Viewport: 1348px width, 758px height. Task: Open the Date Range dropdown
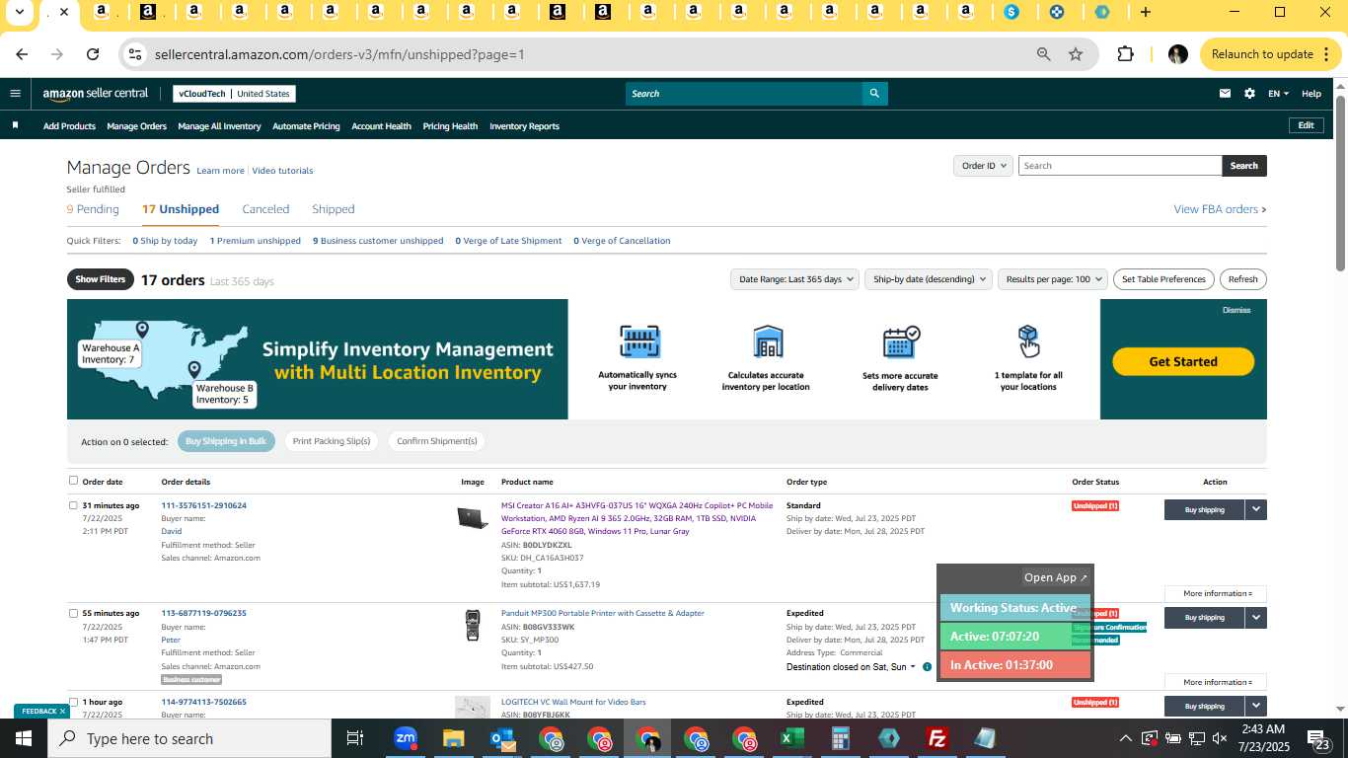796,279
